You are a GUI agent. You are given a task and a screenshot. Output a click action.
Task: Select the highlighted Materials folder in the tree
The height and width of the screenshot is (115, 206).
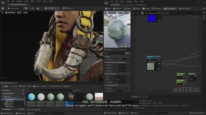11,100
